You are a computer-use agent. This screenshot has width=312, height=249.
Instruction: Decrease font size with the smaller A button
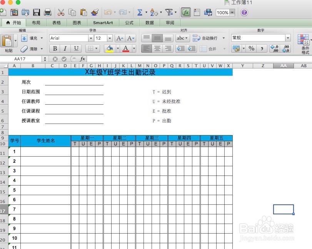pos(131,38)
